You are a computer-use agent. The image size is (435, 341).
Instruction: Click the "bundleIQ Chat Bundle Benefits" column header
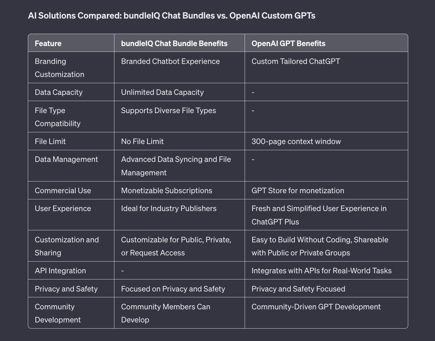coord(174,44)
